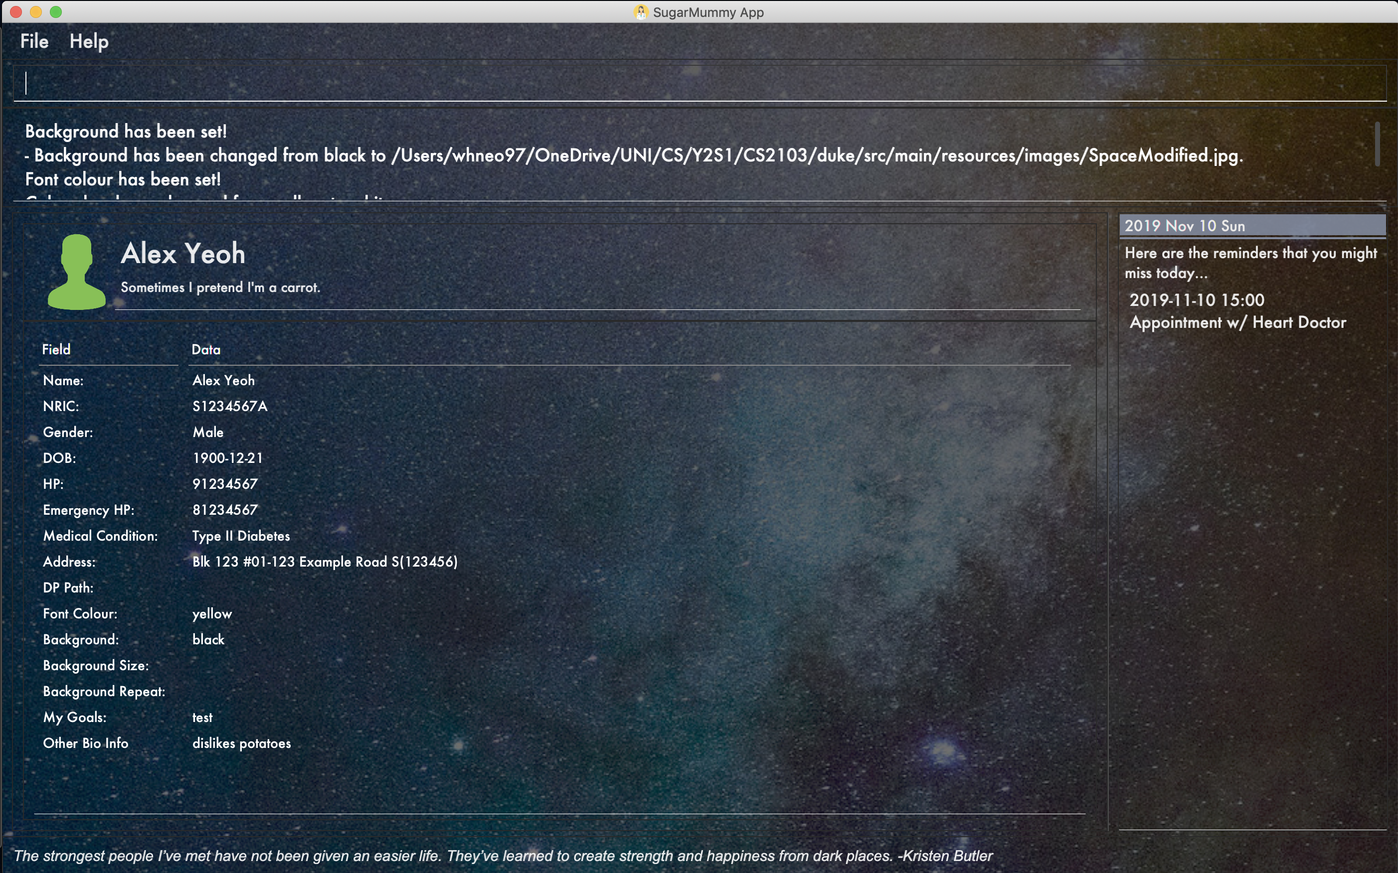Click the command input text field
The image size is (1398, 873).
click(699, 83)
